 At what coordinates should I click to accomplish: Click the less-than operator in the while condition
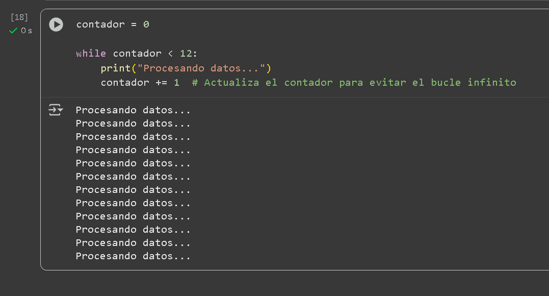[x=170, y=54]
